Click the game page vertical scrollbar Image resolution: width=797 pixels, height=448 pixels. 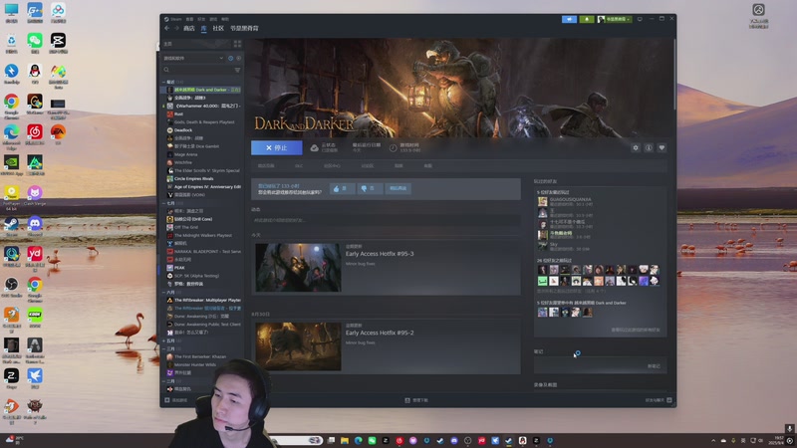pyautogui.click(x=674, y=74)
